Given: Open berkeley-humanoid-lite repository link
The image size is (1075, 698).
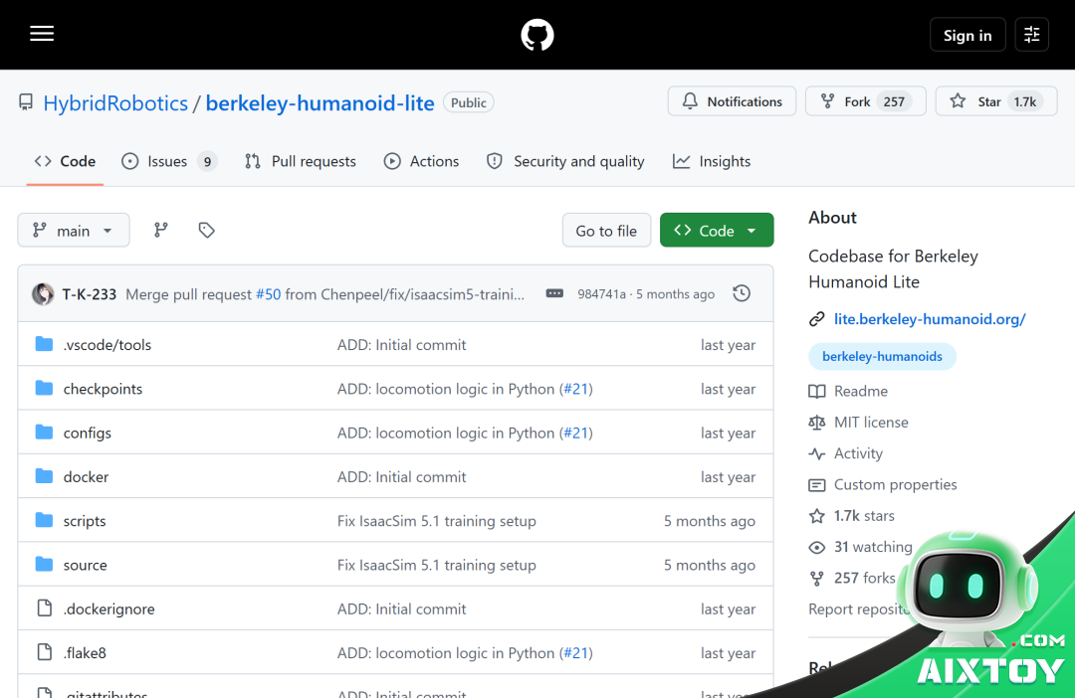Looking at the screenshot, I should click(x=321, y=102).
